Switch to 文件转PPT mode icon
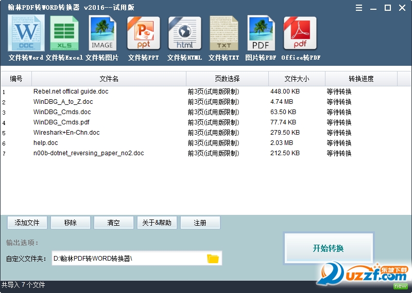412x293 pixels. click(144, 33)
